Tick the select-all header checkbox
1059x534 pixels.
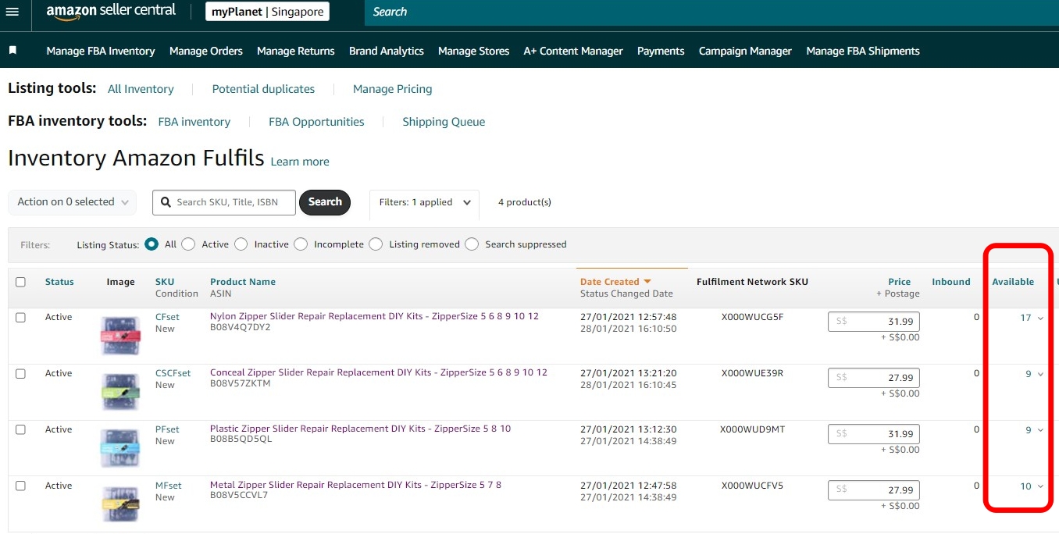(21, 282)
